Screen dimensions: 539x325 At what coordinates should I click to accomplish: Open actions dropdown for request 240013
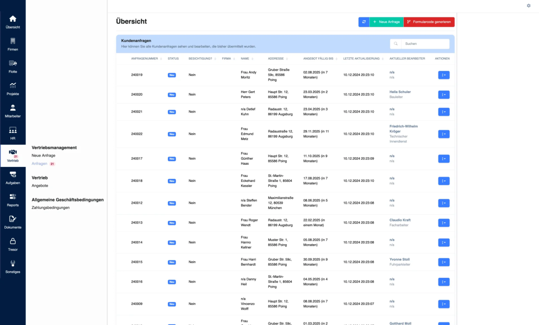(x=443, y=223)
